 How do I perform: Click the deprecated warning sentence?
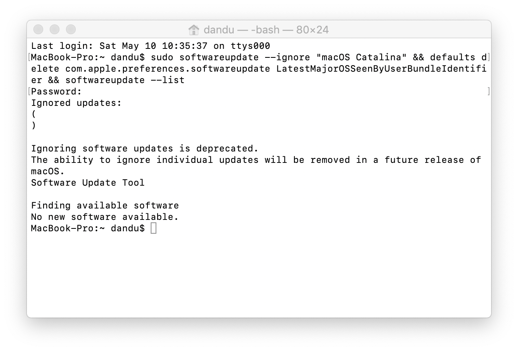click(145, 148)
